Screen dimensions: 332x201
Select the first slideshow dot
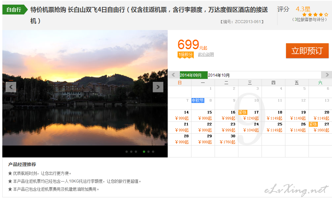pos(127,151)
